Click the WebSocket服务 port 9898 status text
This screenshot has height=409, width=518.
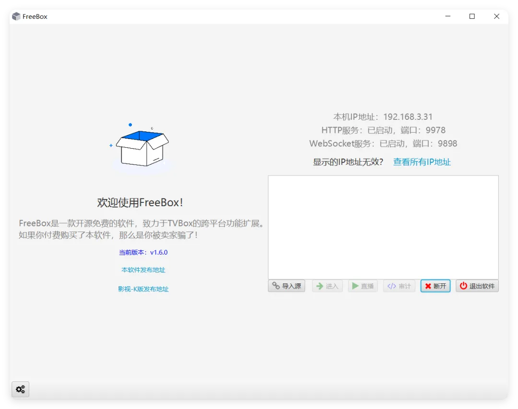point(383,143)
